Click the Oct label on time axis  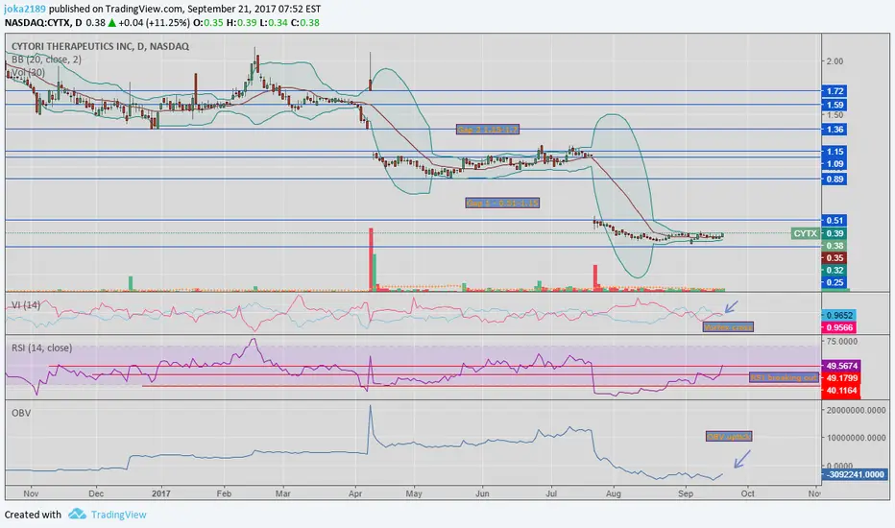click(747, 493)
